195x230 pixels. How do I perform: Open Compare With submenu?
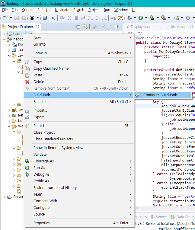[79, 201]
